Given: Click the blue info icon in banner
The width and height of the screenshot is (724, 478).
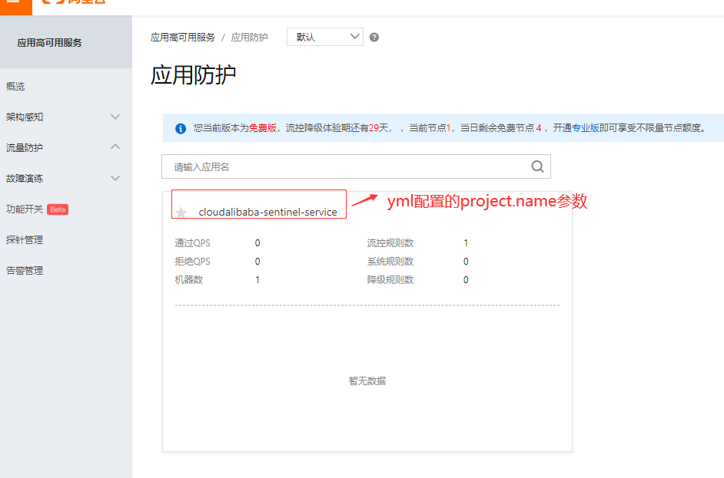Looking at the screenshot, I should pos(181,129).
